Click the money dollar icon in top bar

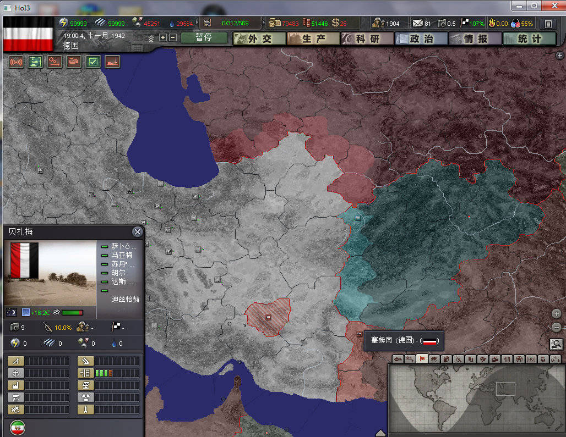click(335, 23)
